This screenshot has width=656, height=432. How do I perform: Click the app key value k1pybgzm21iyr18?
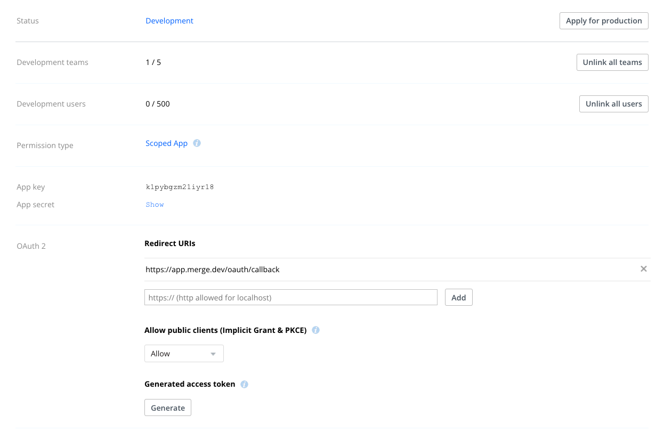(x=180, y=187)
